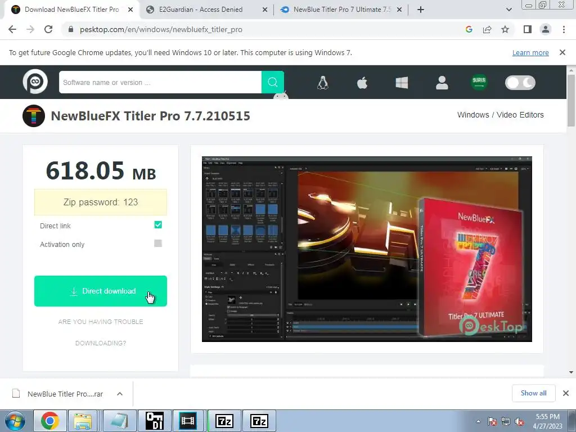Go back to the previous page

click(12, 29)
